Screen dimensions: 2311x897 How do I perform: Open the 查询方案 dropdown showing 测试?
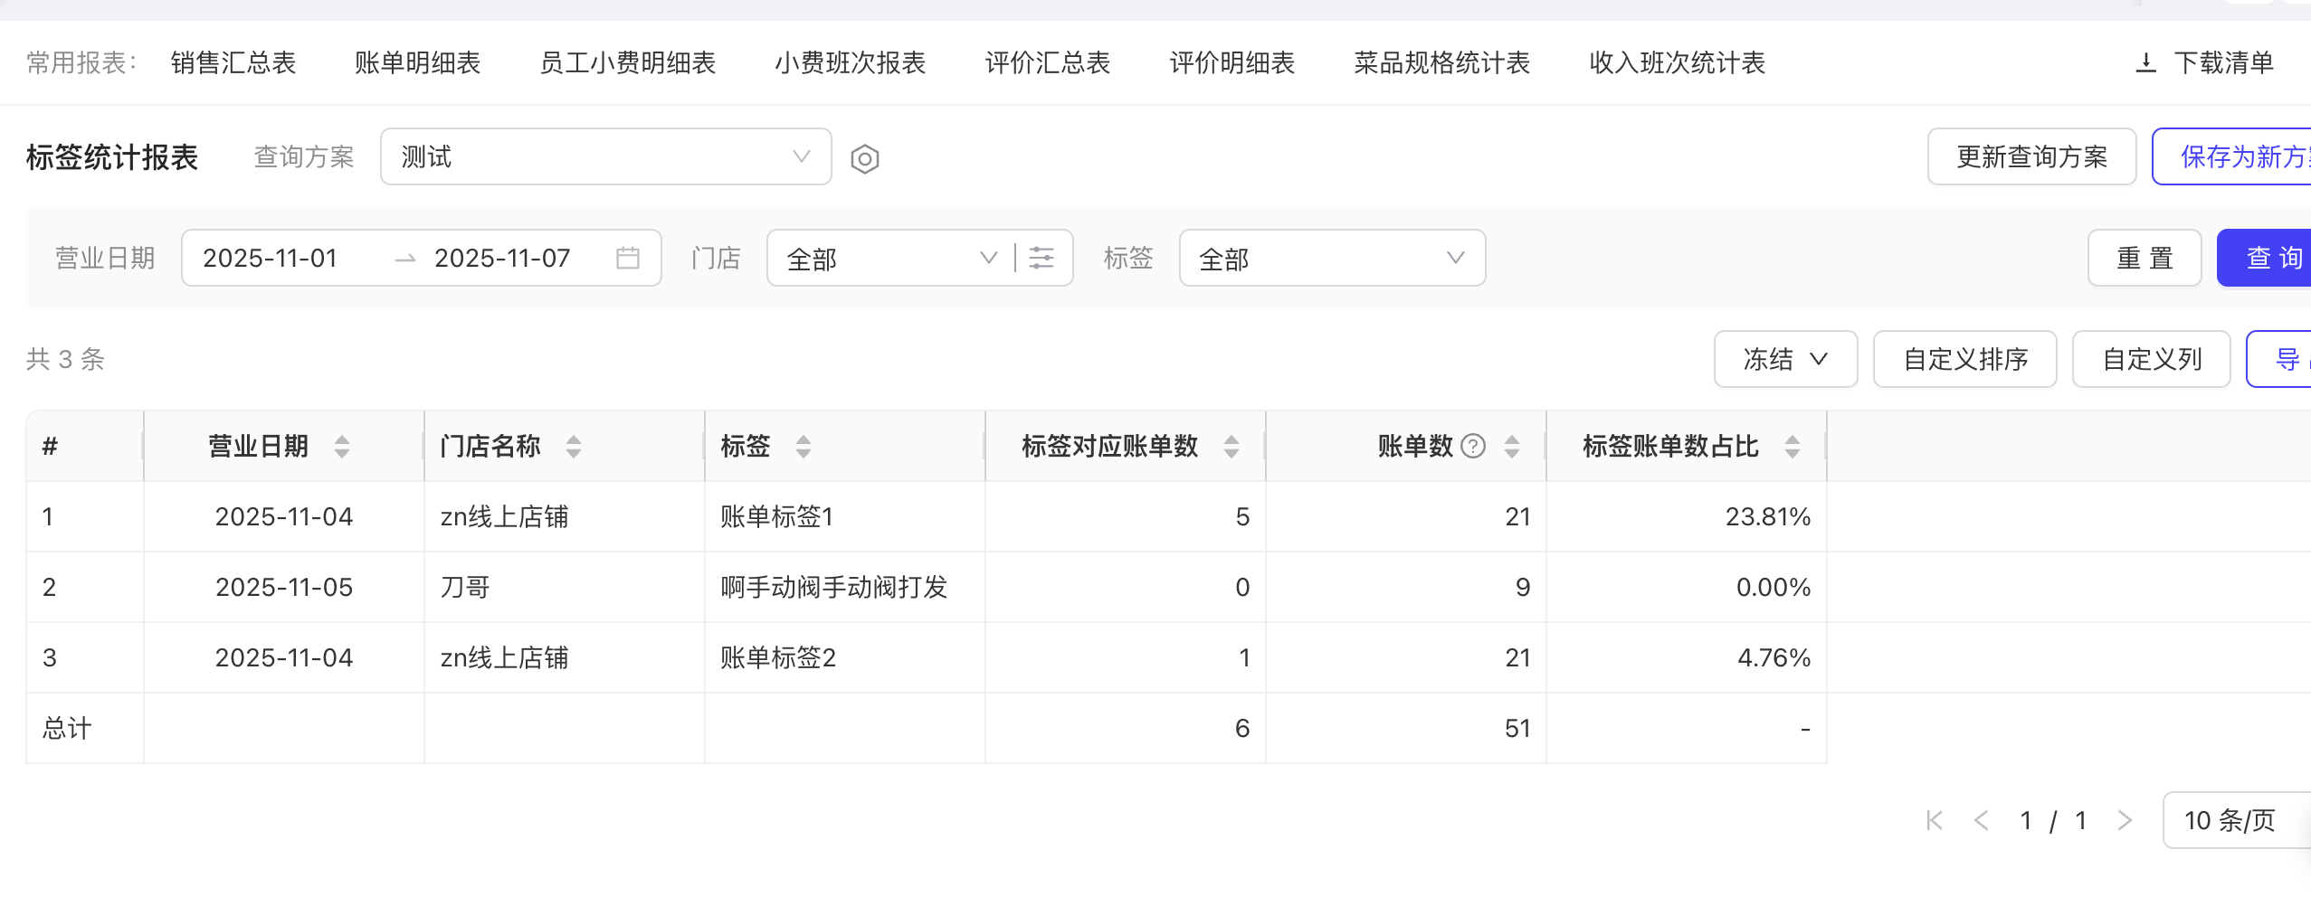pos(605,157)
